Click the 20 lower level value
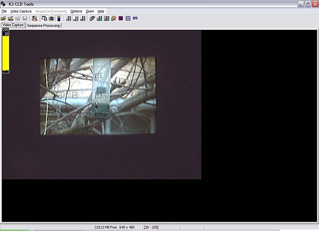Image resolution: width=319 pixels, height=231 pixels. (x=6, y=34)
